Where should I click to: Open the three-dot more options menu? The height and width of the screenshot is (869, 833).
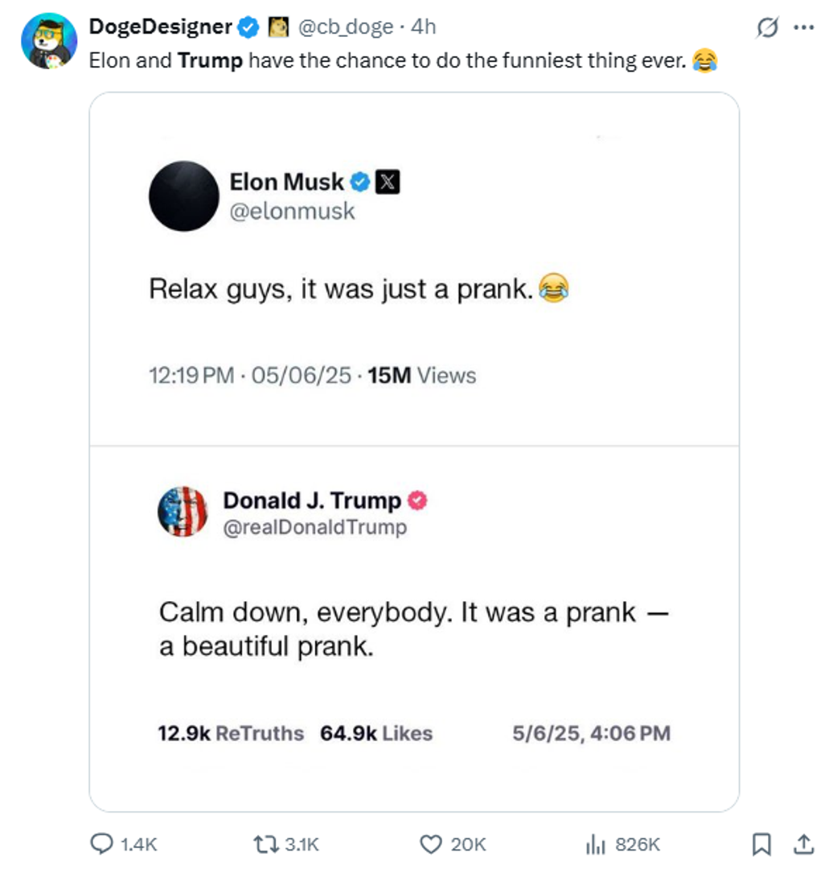(x=804, y=27)
